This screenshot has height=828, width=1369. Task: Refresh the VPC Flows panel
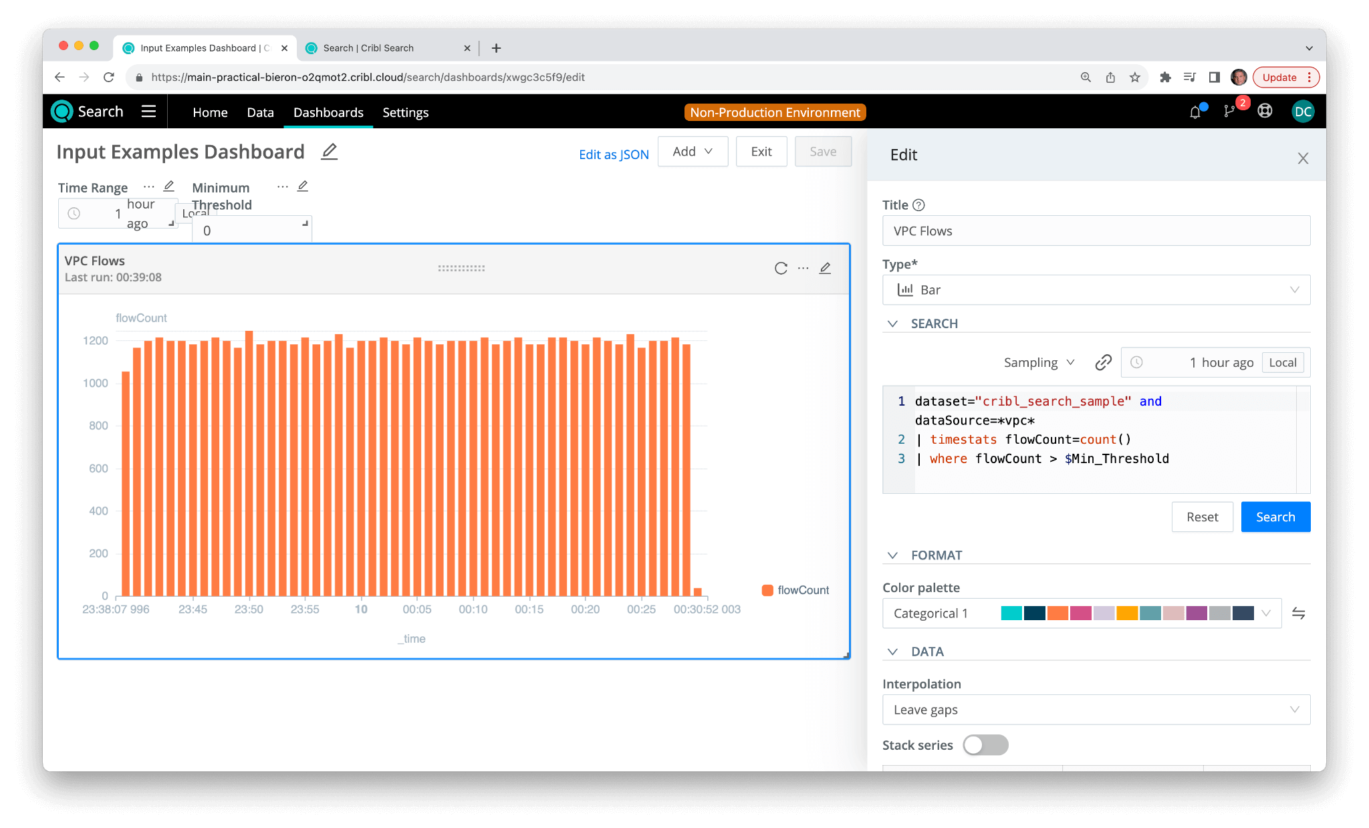point(781,268)
